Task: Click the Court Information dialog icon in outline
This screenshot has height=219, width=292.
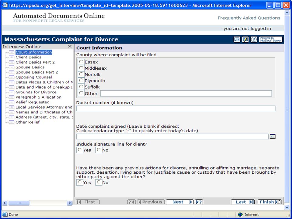Action: pos(11,52)
